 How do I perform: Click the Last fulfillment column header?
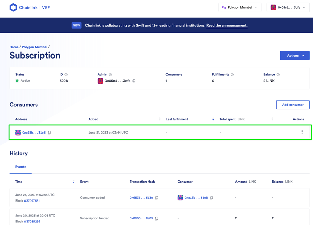pyautogui.click(x=177, y=119)
